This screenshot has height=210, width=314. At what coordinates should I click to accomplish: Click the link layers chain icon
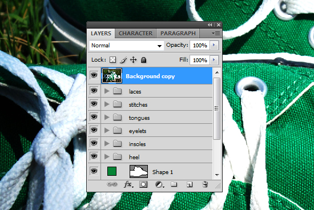point(112,184)
